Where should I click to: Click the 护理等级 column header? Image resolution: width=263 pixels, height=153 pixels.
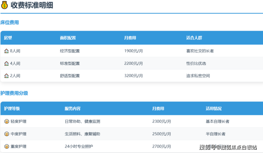tap(12, 109)
